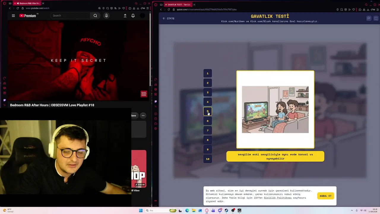Open Discord from the taskbar
The height and width of the screenshot is (214, 380).
220,211
